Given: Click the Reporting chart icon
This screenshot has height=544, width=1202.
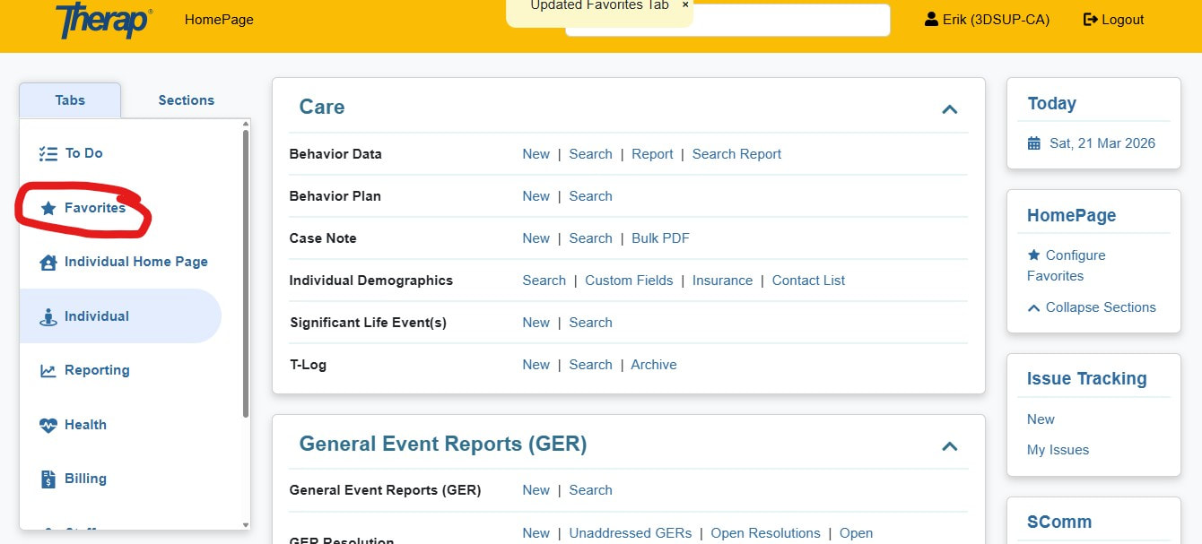Looking at the screenshot, I should [48, 371].
